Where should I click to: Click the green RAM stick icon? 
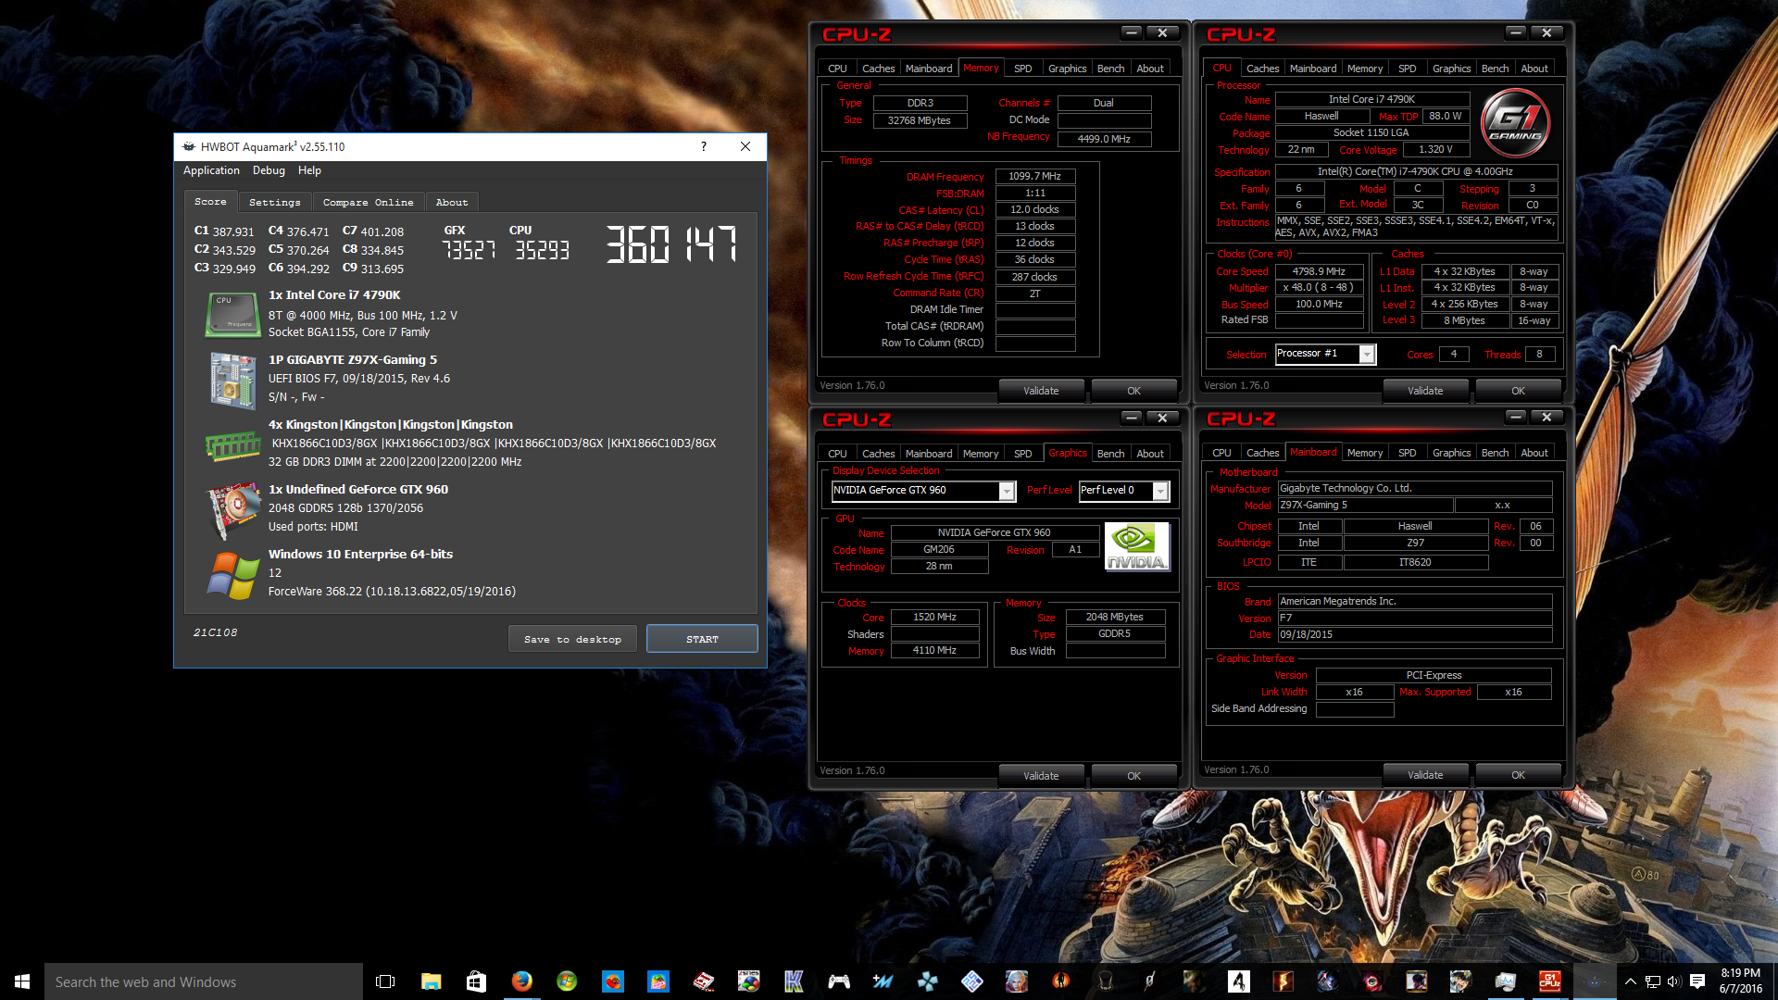tap(232, 445)
